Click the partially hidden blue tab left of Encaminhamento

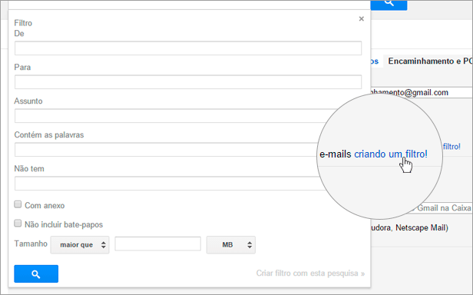click(x=375, y=61)
